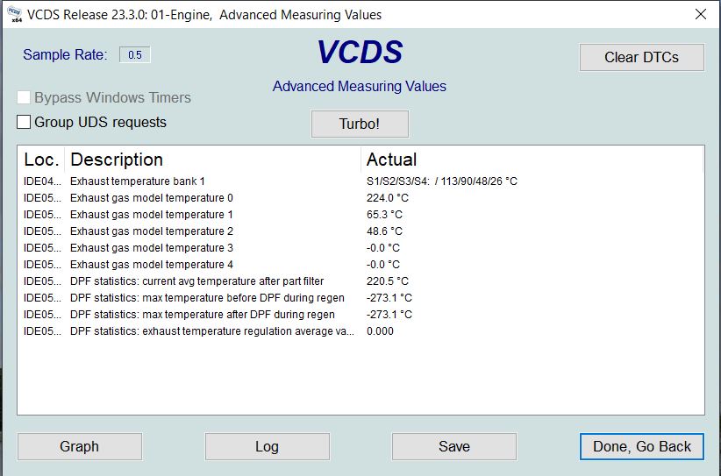This screenshot has height=476, width=721.
Task: Click the Loc. column header
Action: coord(41,160)
